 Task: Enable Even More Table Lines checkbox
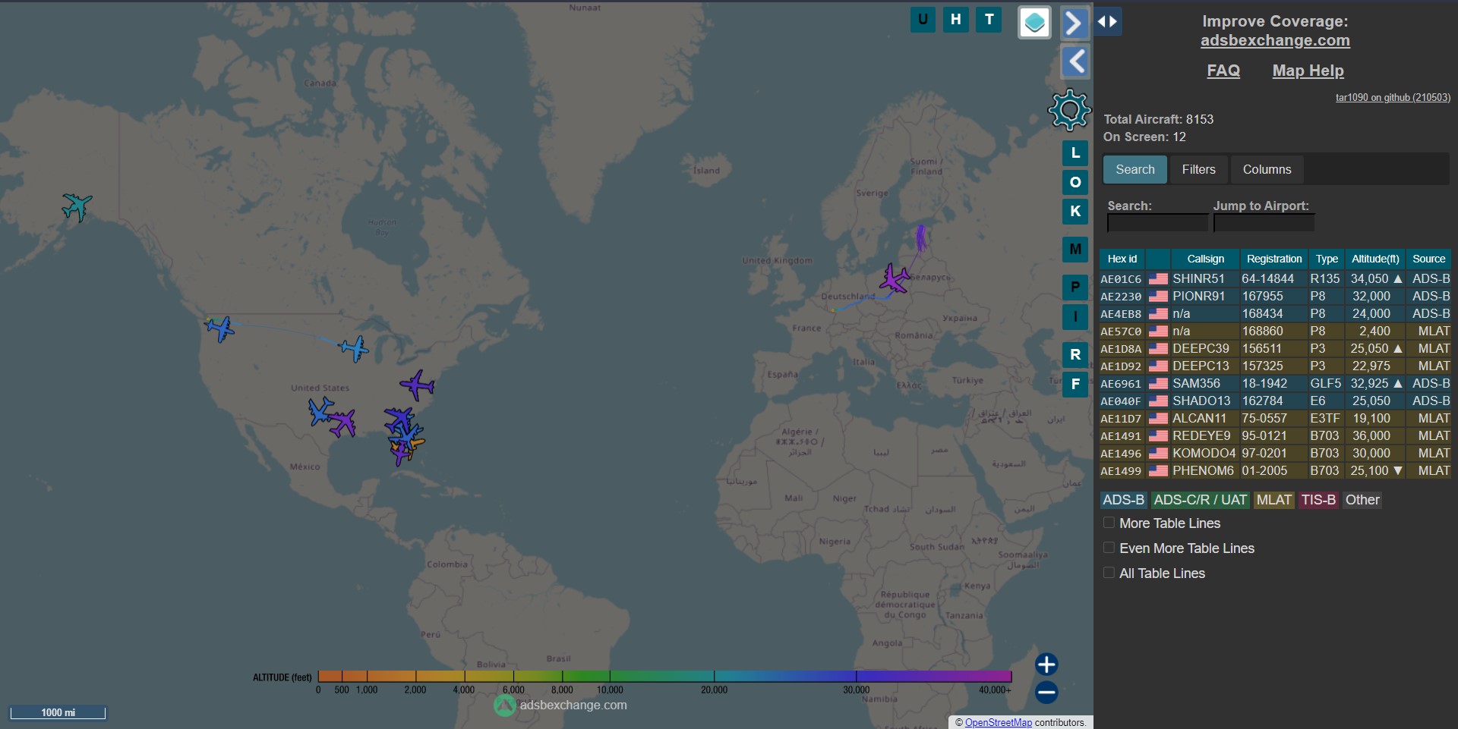[1109, 548]
